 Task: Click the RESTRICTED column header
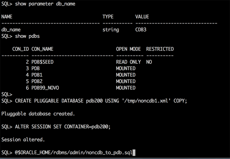[x=160, y=49]
